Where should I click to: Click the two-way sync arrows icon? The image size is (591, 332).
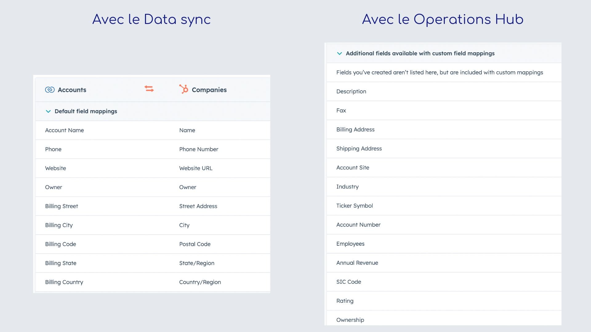[x=149, y=89]
